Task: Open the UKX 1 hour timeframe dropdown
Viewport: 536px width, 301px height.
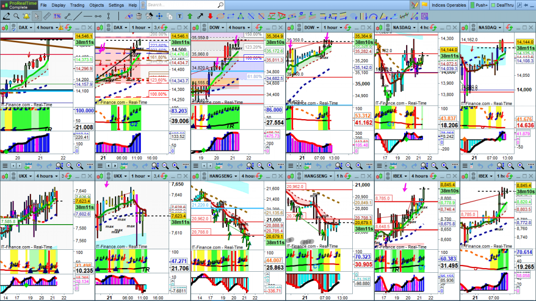Action: 140,176
